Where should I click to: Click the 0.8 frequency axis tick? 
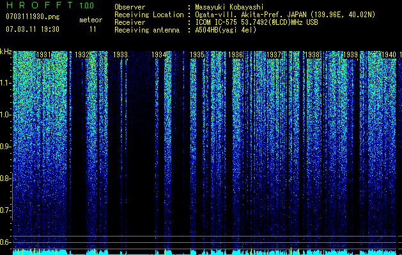coord(6,178)
